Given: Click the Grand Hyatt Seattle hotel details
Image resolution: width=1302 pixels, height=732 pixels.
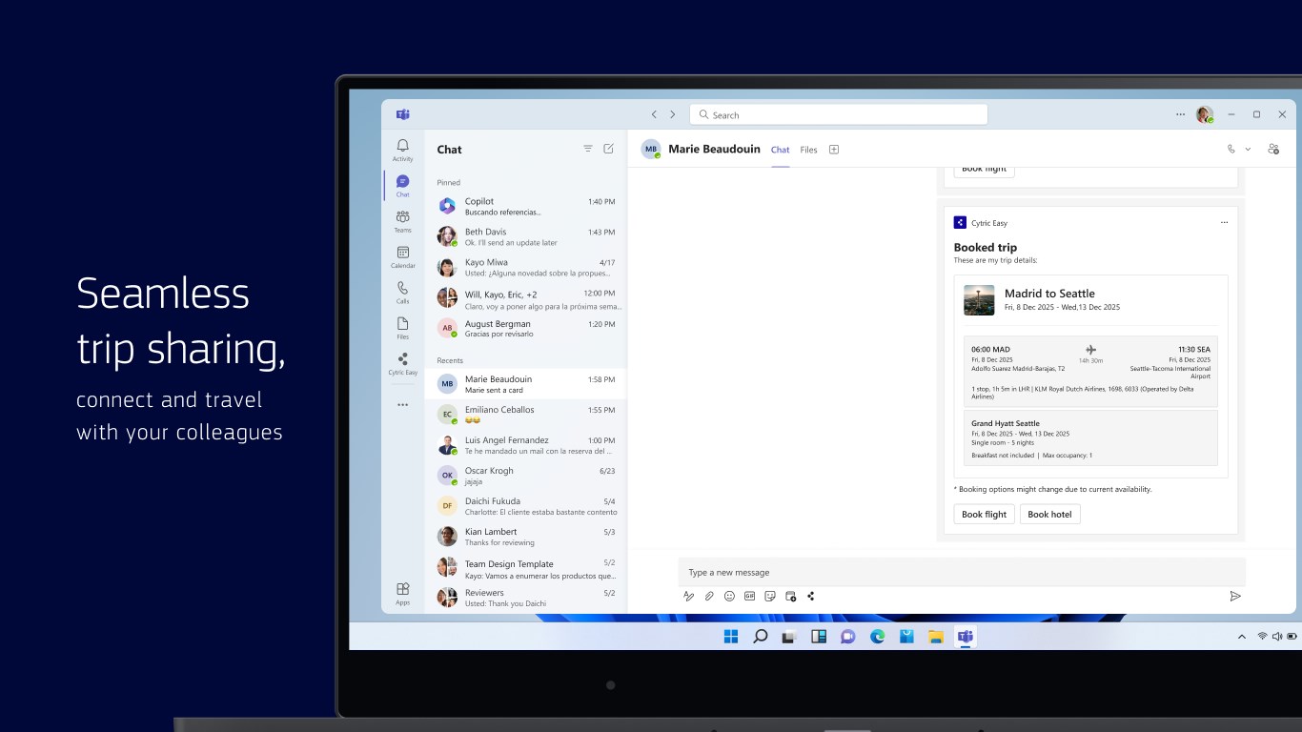Looking at the screenshot, I should pyautogui.click(x=1090, y=438).
